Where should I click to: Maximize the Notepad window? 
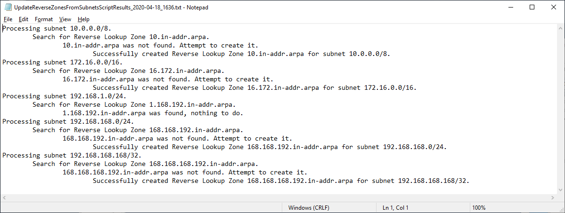pos(532,8)
